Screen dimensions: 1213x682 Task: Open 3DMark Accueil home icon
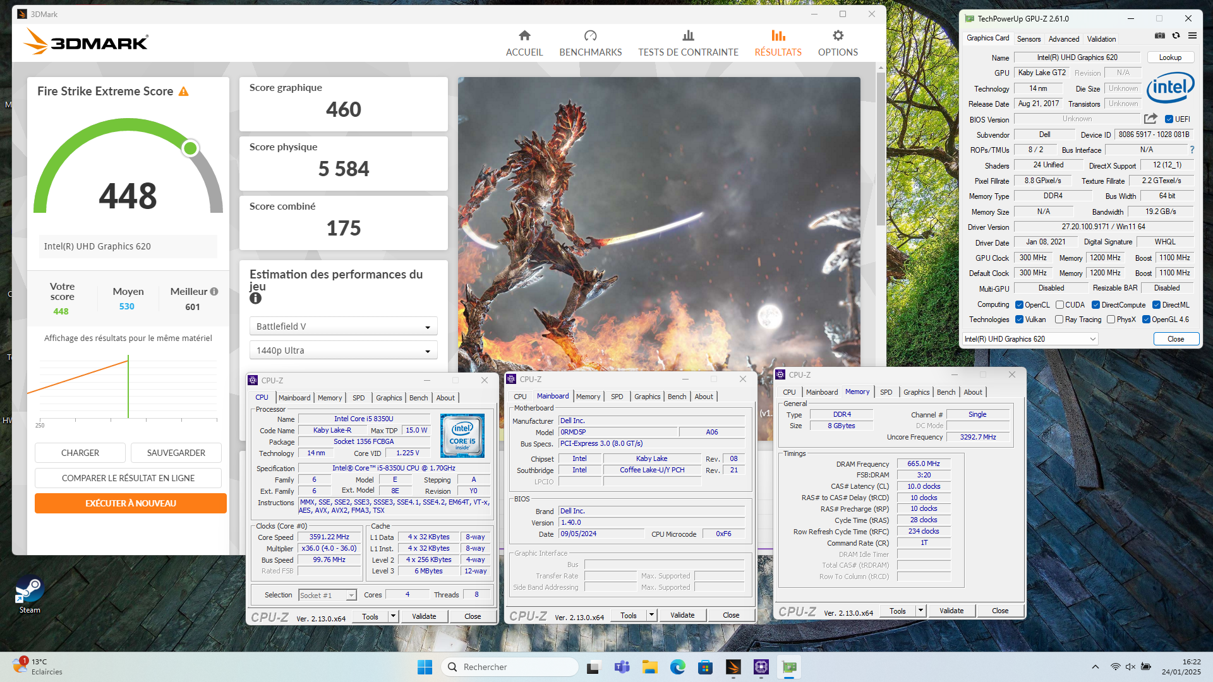524,35
